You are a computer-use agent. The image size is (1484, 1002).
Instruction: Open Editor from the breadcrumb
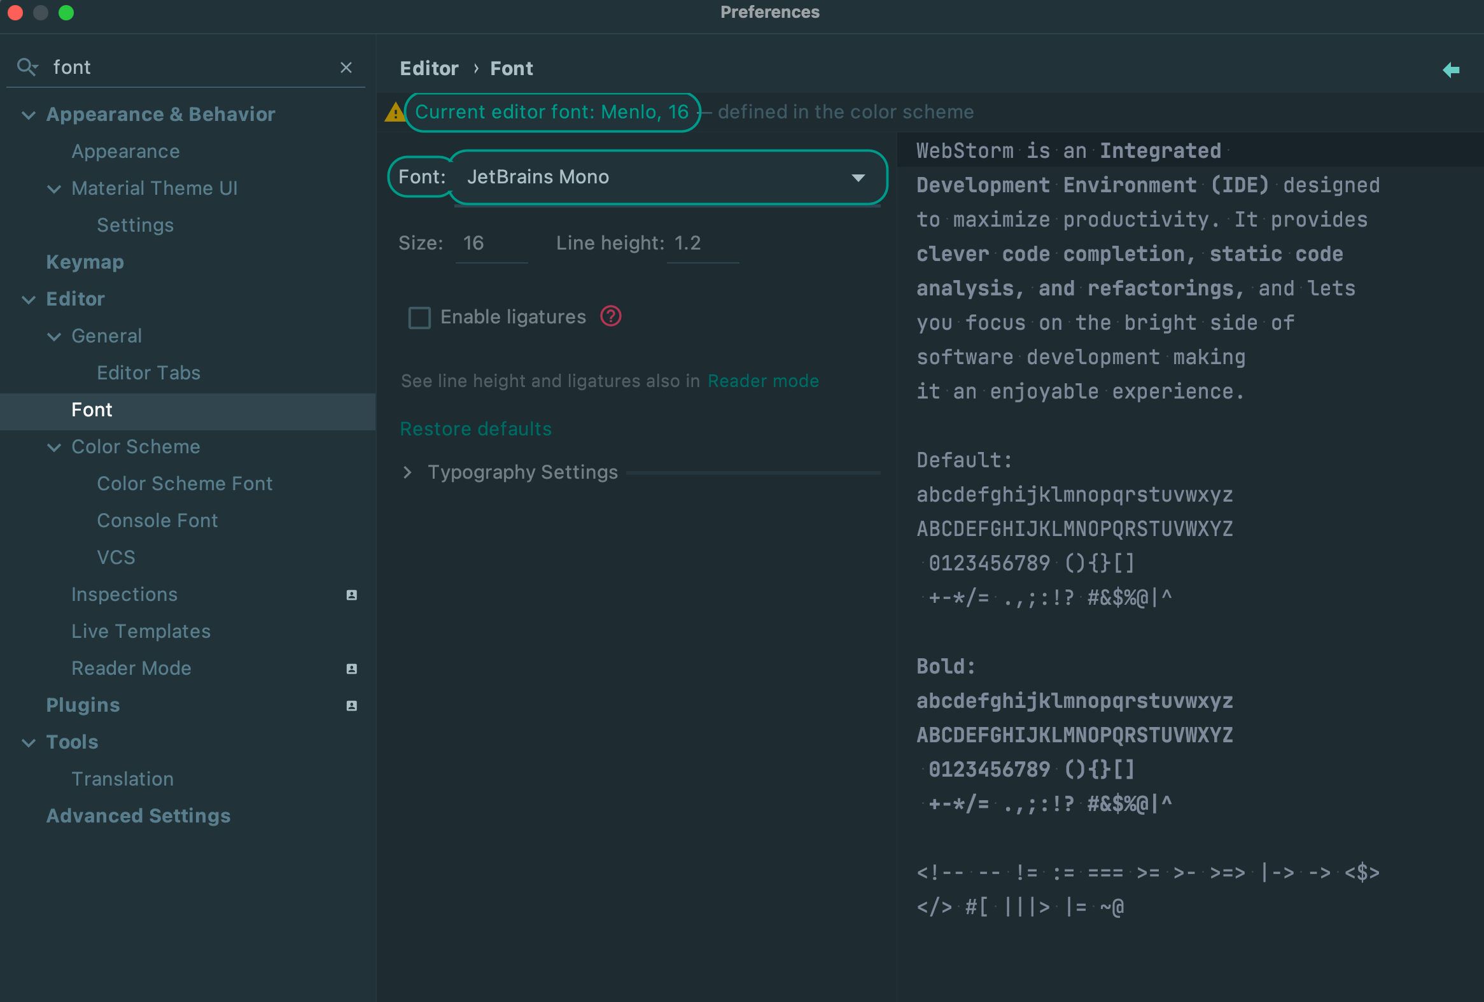[429, 67]
